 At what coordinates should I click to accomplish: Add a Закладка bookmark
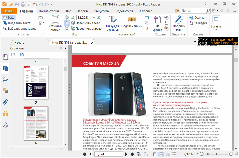coord(198,23)
